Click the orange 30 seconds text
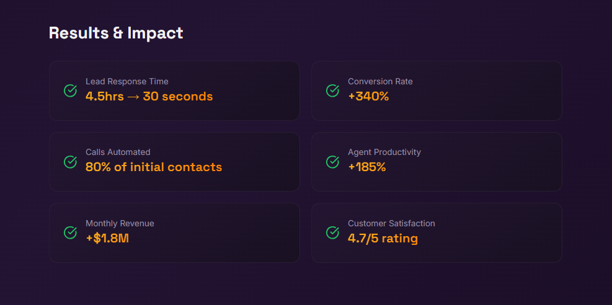Viewport: 612px width, 305px height. coord(178,97)
